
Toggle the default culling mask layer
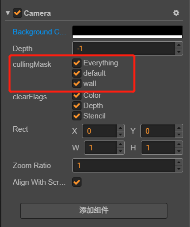point(77,73)
